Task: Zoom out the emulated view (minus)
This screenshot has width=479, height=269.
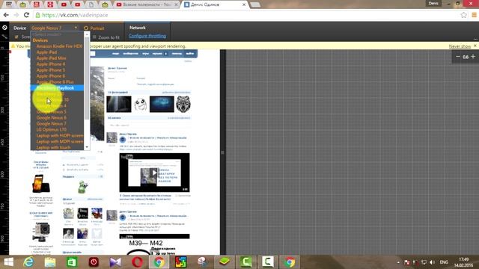Action: [457, 57]
